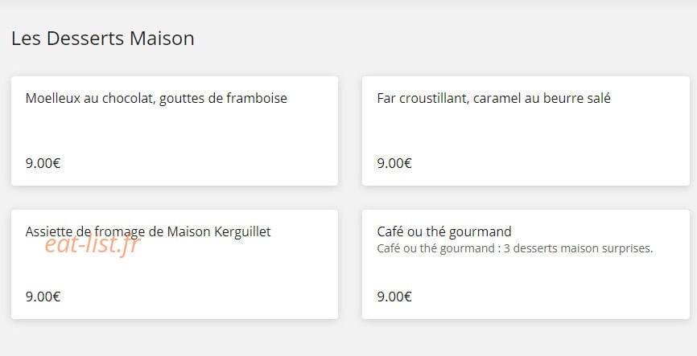
Task: Click the "gouttes de framboise" title text
Action: tap(223, 99)
